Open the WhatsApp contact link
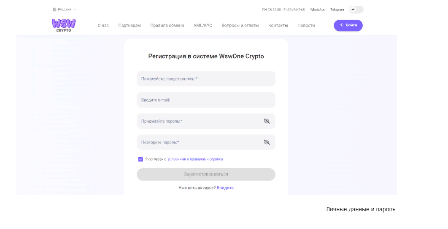448x229 pixels. [x=318, y=9]
